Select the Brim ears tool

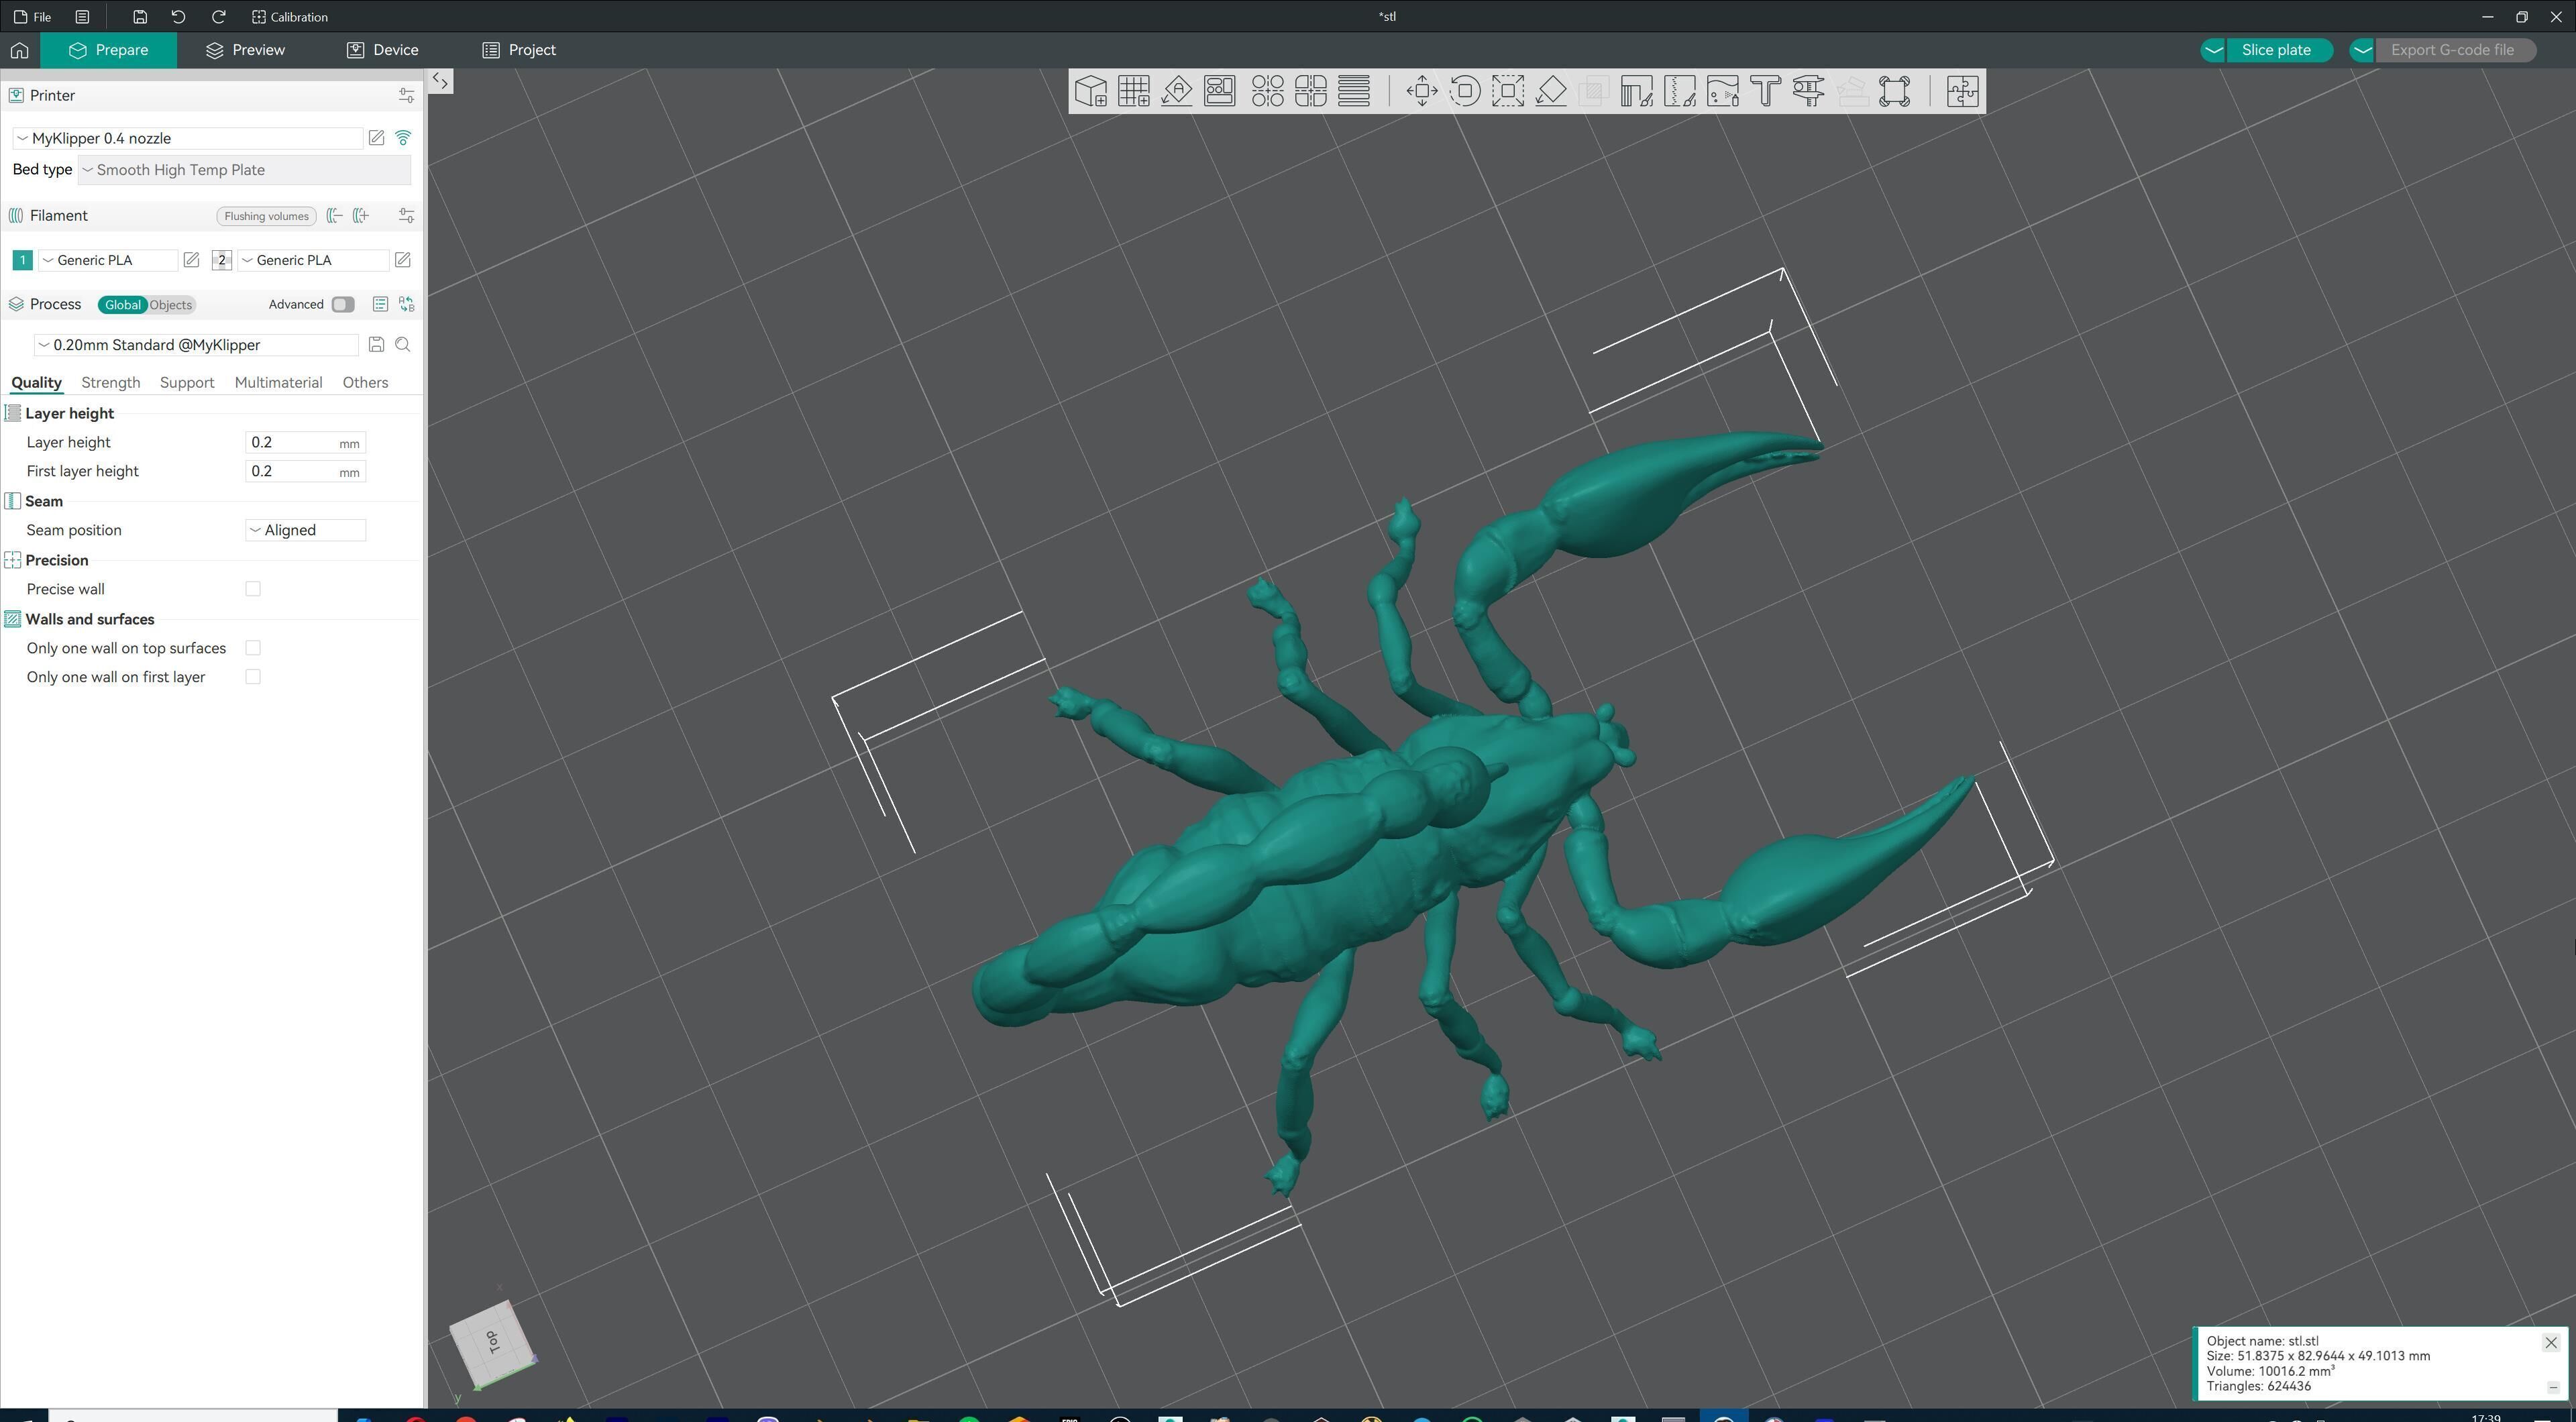click(1895, 91)
